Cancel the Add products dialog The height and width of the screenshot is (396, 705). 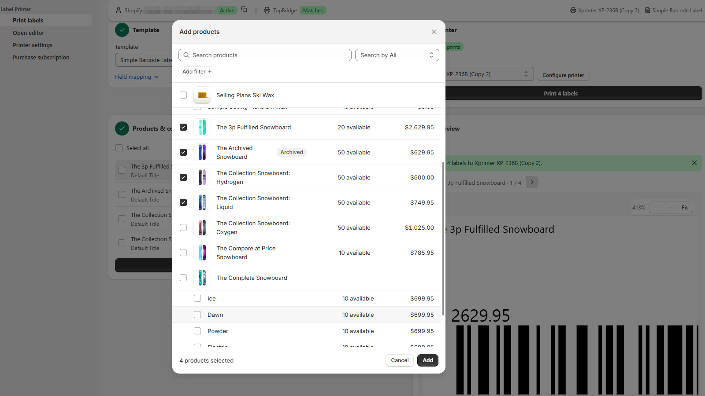[x=400, y=360]
